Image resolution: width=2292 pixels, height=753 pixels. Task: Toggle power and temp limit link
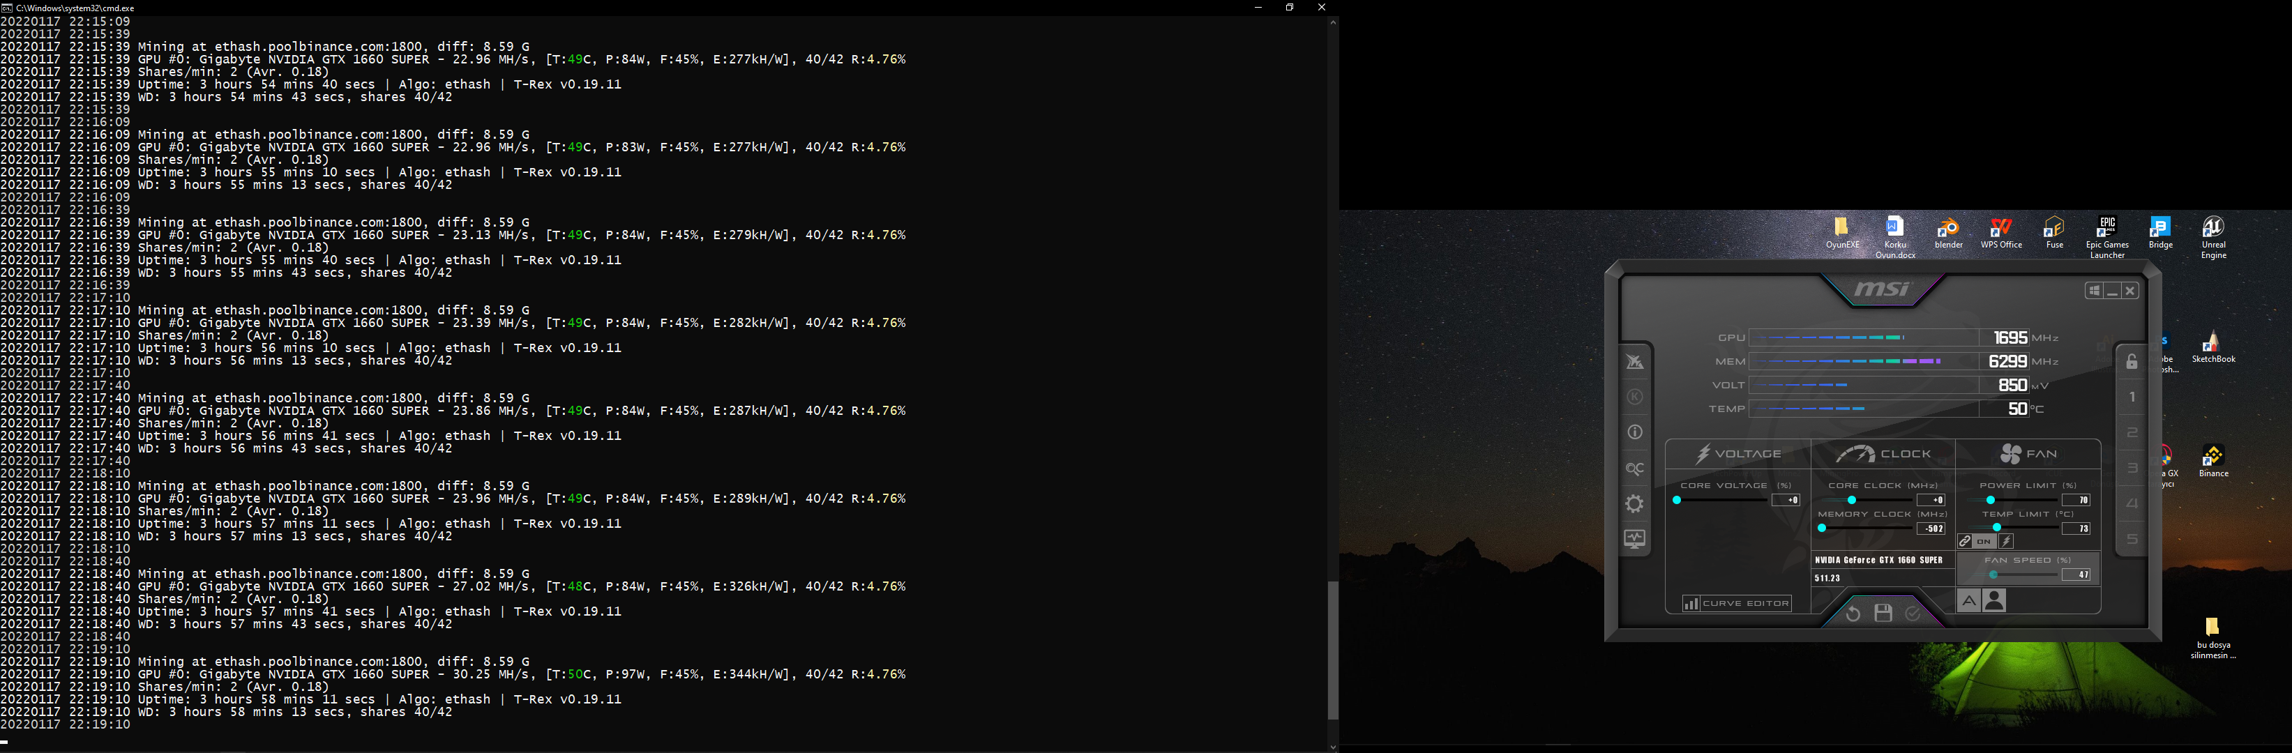1965,542
